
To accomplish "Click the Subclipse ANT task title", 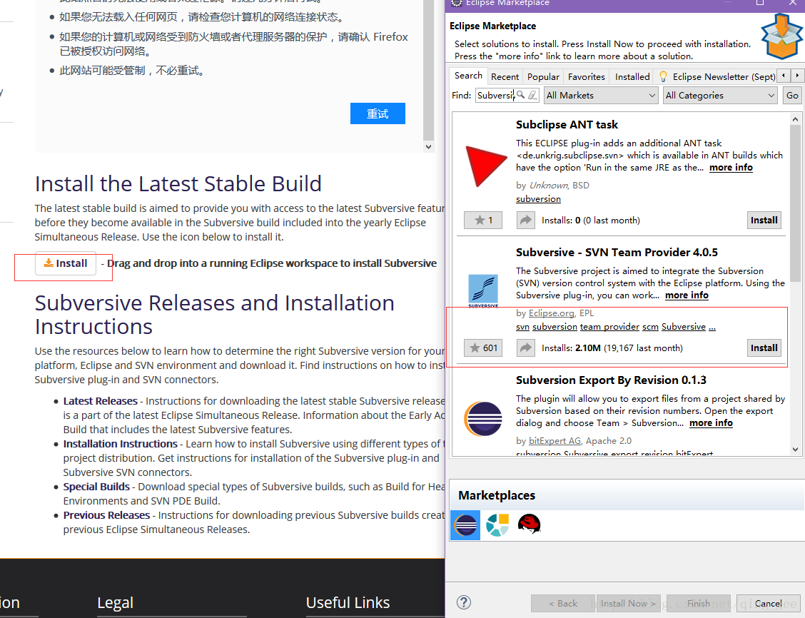I will [x=567, y=125].
